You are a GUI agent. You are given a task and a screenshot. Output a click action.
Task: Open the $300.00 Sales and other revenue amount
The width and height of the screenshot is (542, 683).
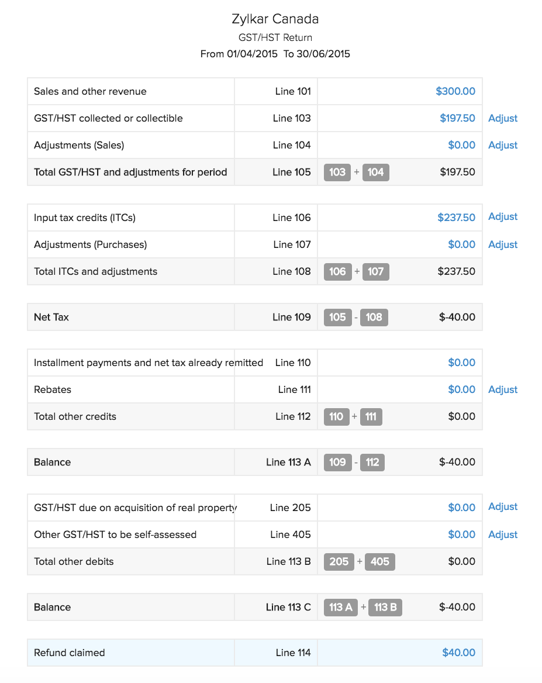455,91
